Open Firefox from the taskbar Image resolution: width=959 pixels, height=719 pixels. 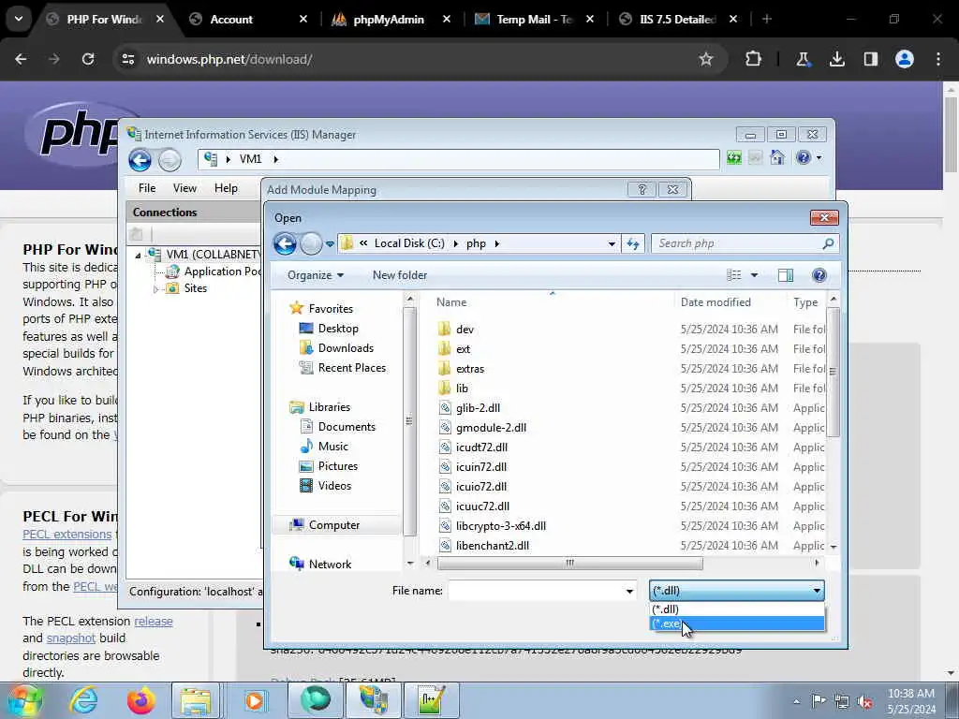coord(140,700)
